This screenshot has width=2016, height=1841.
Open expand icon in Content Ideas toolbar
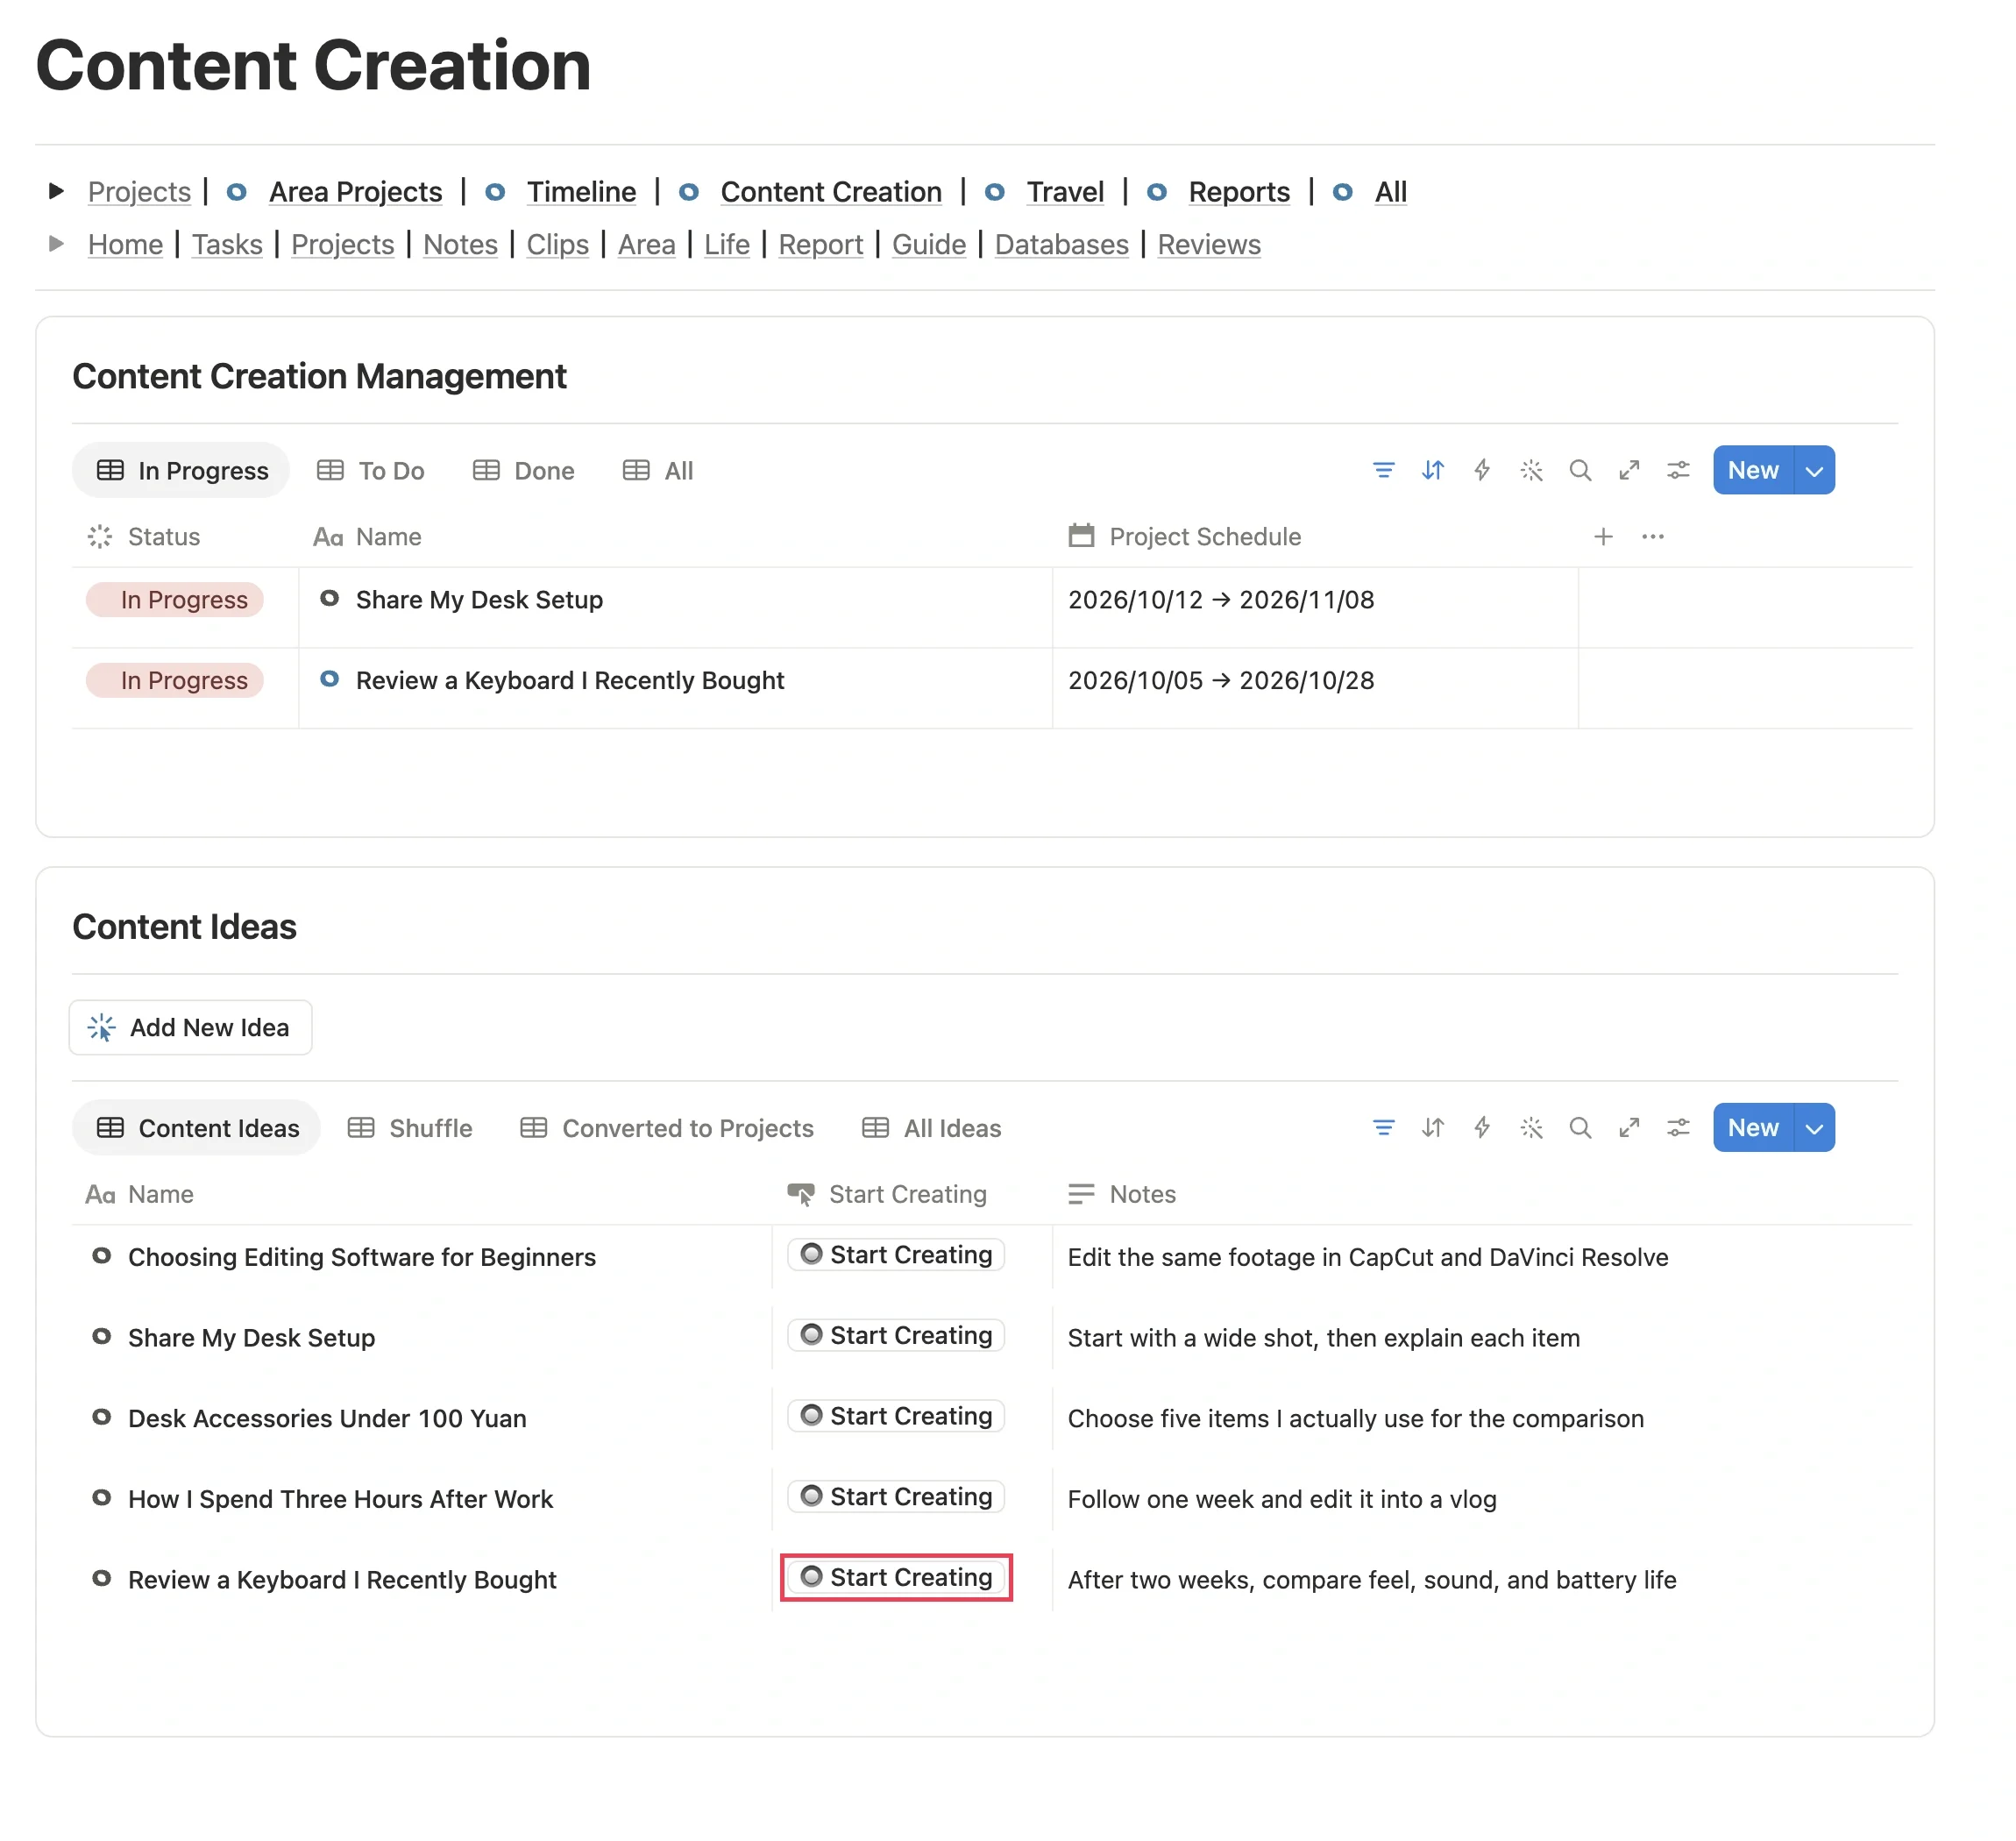1629,1128
